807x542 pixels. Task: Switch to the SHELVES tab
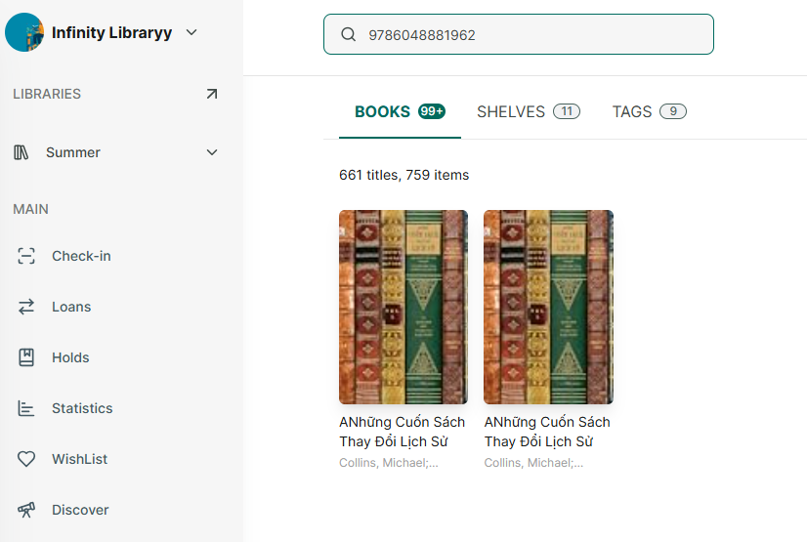click(528, 111)
